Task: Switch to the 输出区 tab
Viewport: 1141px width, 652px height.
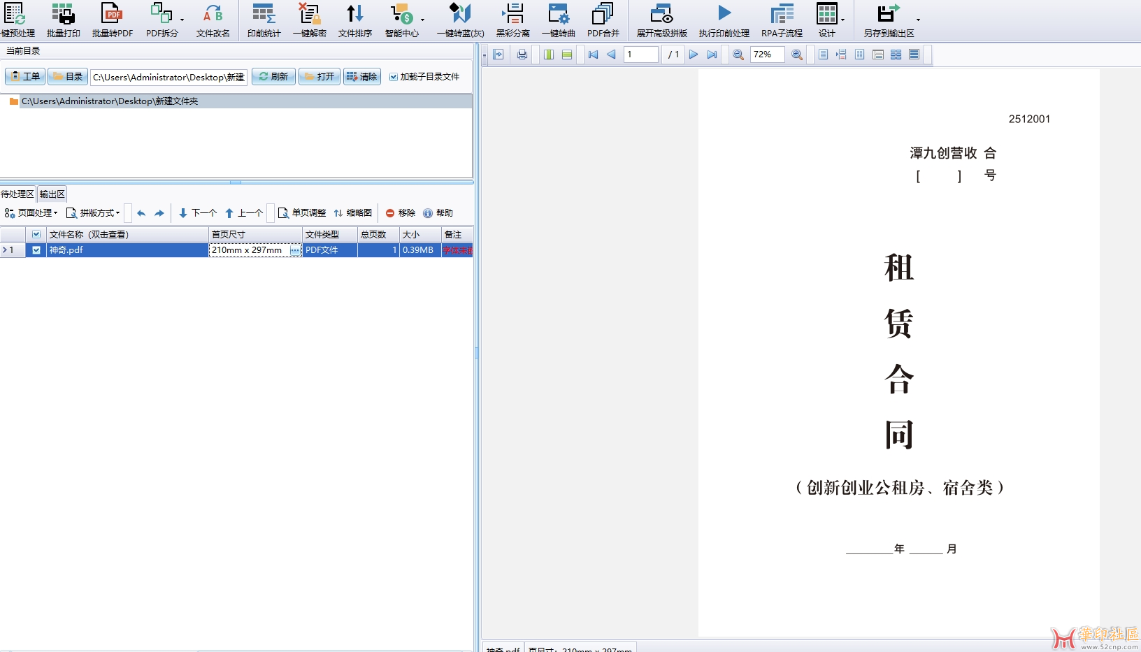Action: tap(52, 194)
